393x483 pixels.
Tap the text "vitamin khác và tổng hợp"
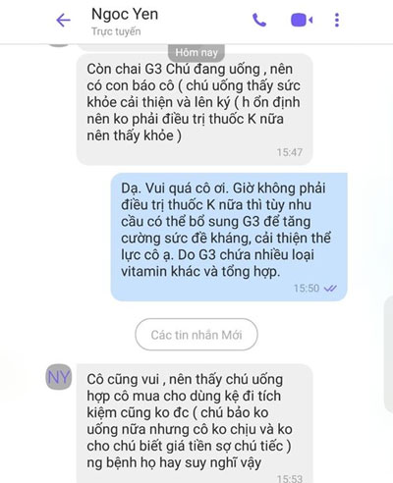tap(200, 272)
